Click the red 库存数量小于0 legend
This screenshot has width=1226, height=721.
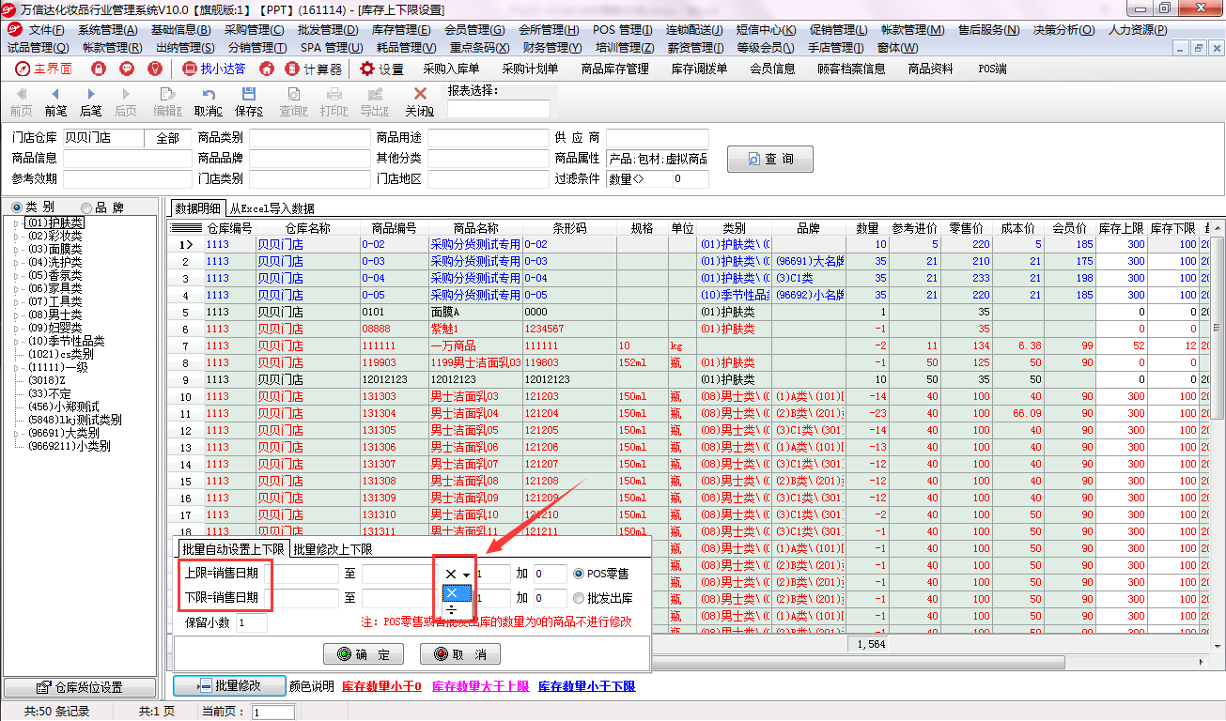coord(381,686)
